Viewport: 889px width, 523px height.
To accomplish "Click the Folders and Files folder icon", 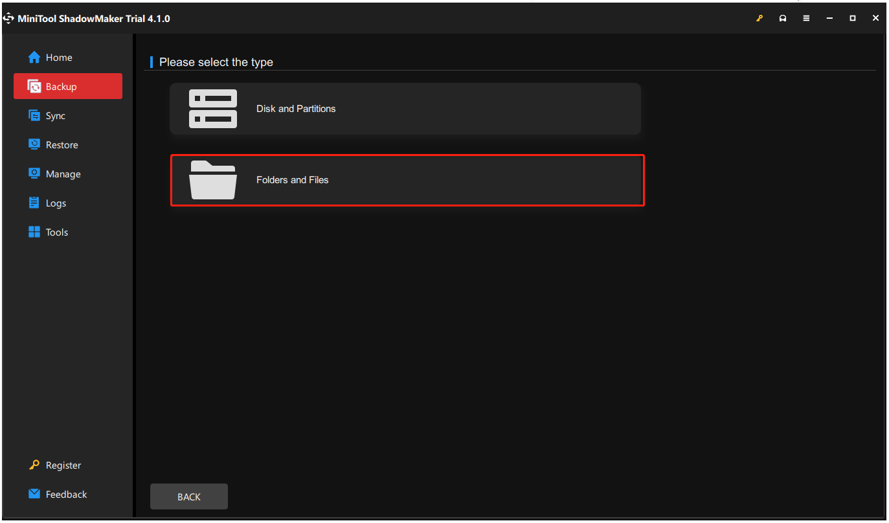I will point(213,180).
